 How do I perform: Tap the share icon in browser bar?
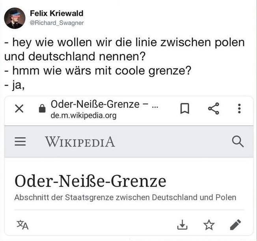coord(213,109)
